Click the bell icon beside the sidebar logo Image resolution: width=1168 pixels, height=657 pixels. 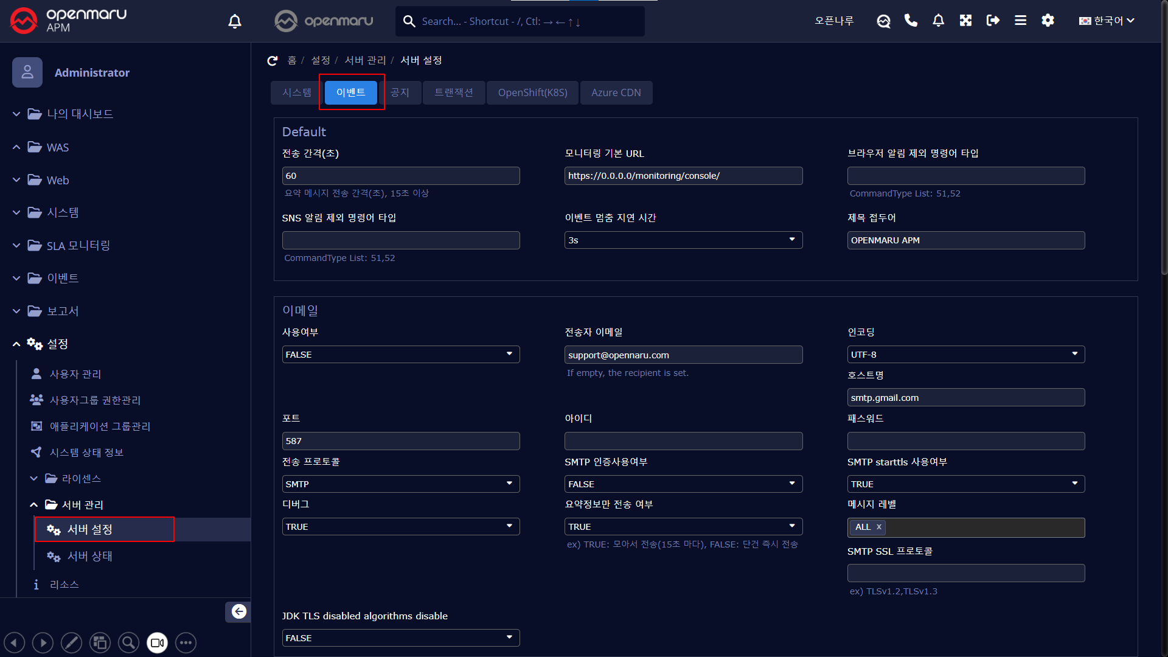pos(235,22)
